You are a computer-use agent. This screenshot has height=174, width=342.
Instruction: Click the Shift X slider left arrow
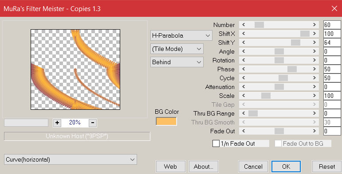pyautogui.click(x=244, y=34)
